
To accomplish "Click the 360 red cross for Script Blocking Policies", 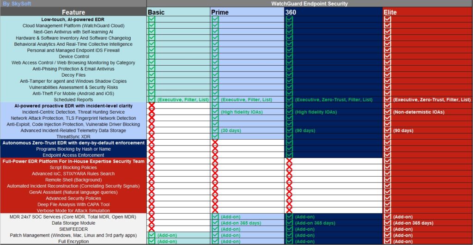I will tap(289, 167).
